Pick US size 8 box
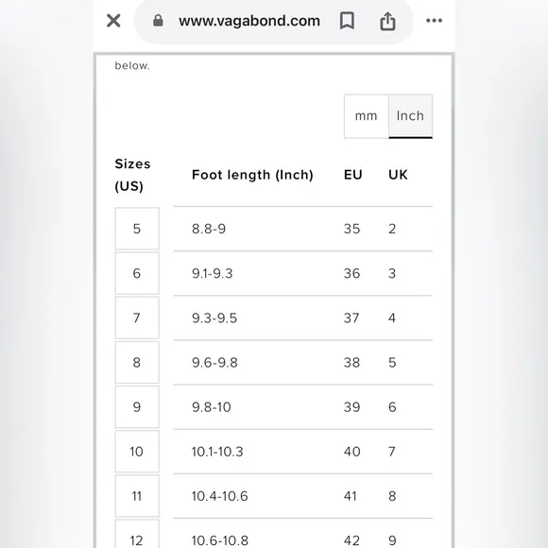Viewport: 548px width, 548px height. point(137,363)
